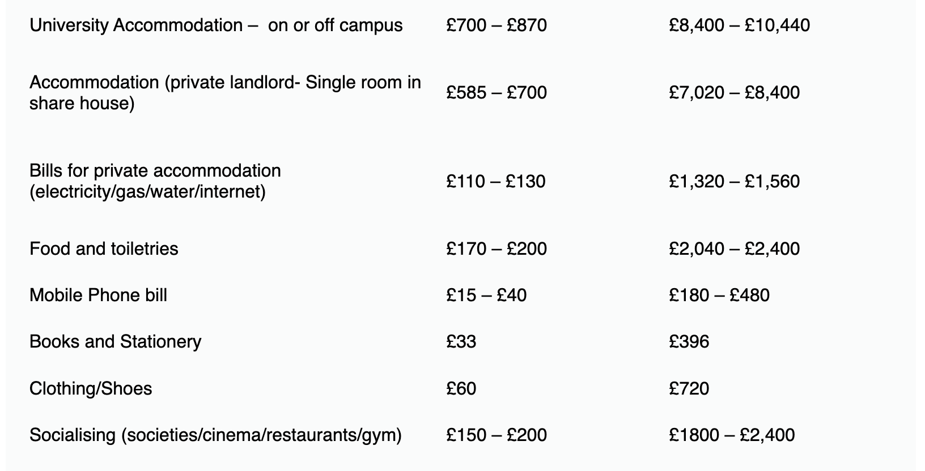
Task: Click the Bills for private accommodation label
Action: (155, 181)
